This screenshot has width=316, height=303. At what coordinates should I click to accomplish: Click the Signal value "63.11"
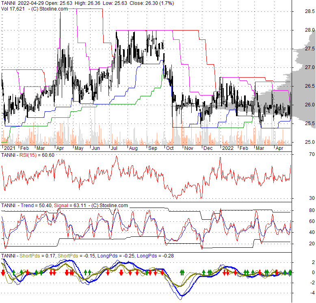(80, 206)
